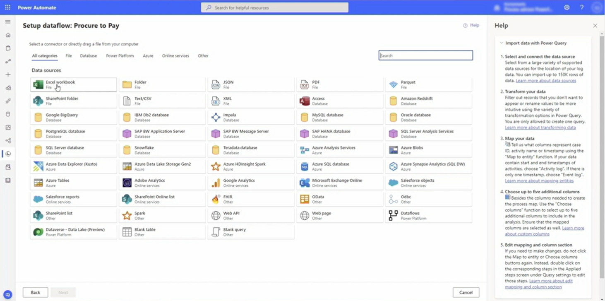Choose the SAP HANA database connector
This screenshot has height=301, width=605.
[x=339, y=133]
